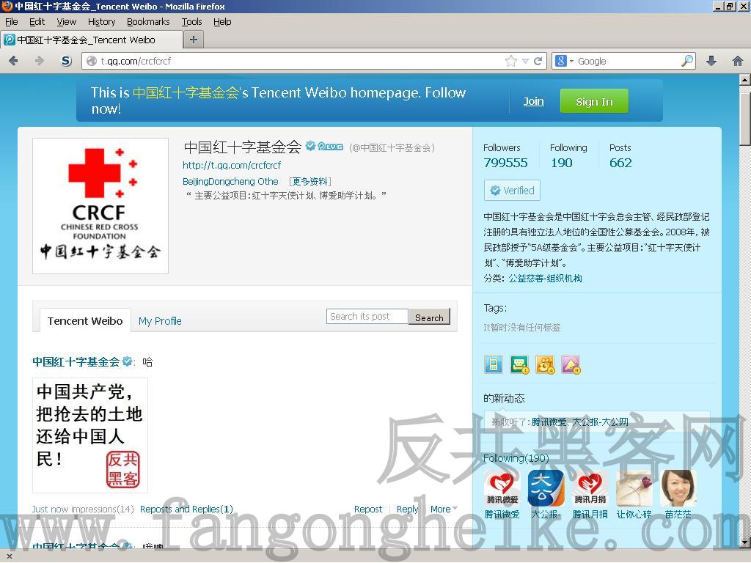This screenshot has height=563, width=751.
Task: Open Reposts and Replies(1) link
Action: [186, 509]
